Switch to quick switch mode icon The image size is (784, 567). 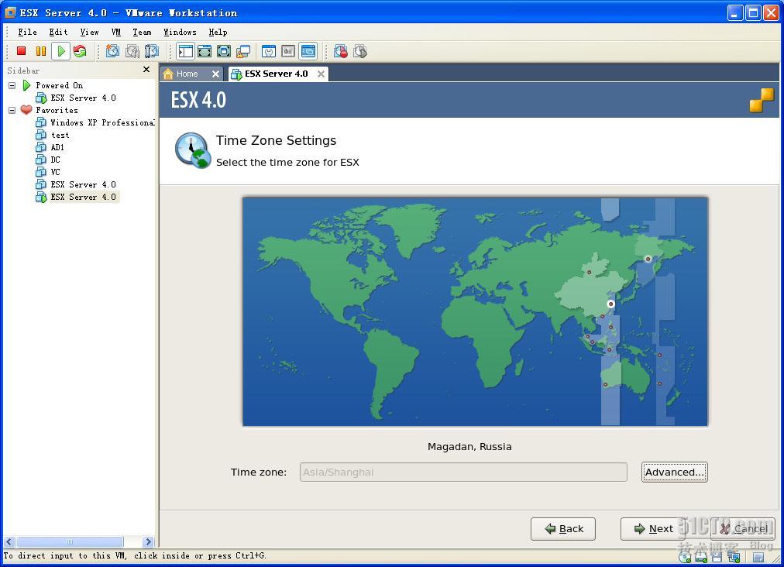coord(205,51)
